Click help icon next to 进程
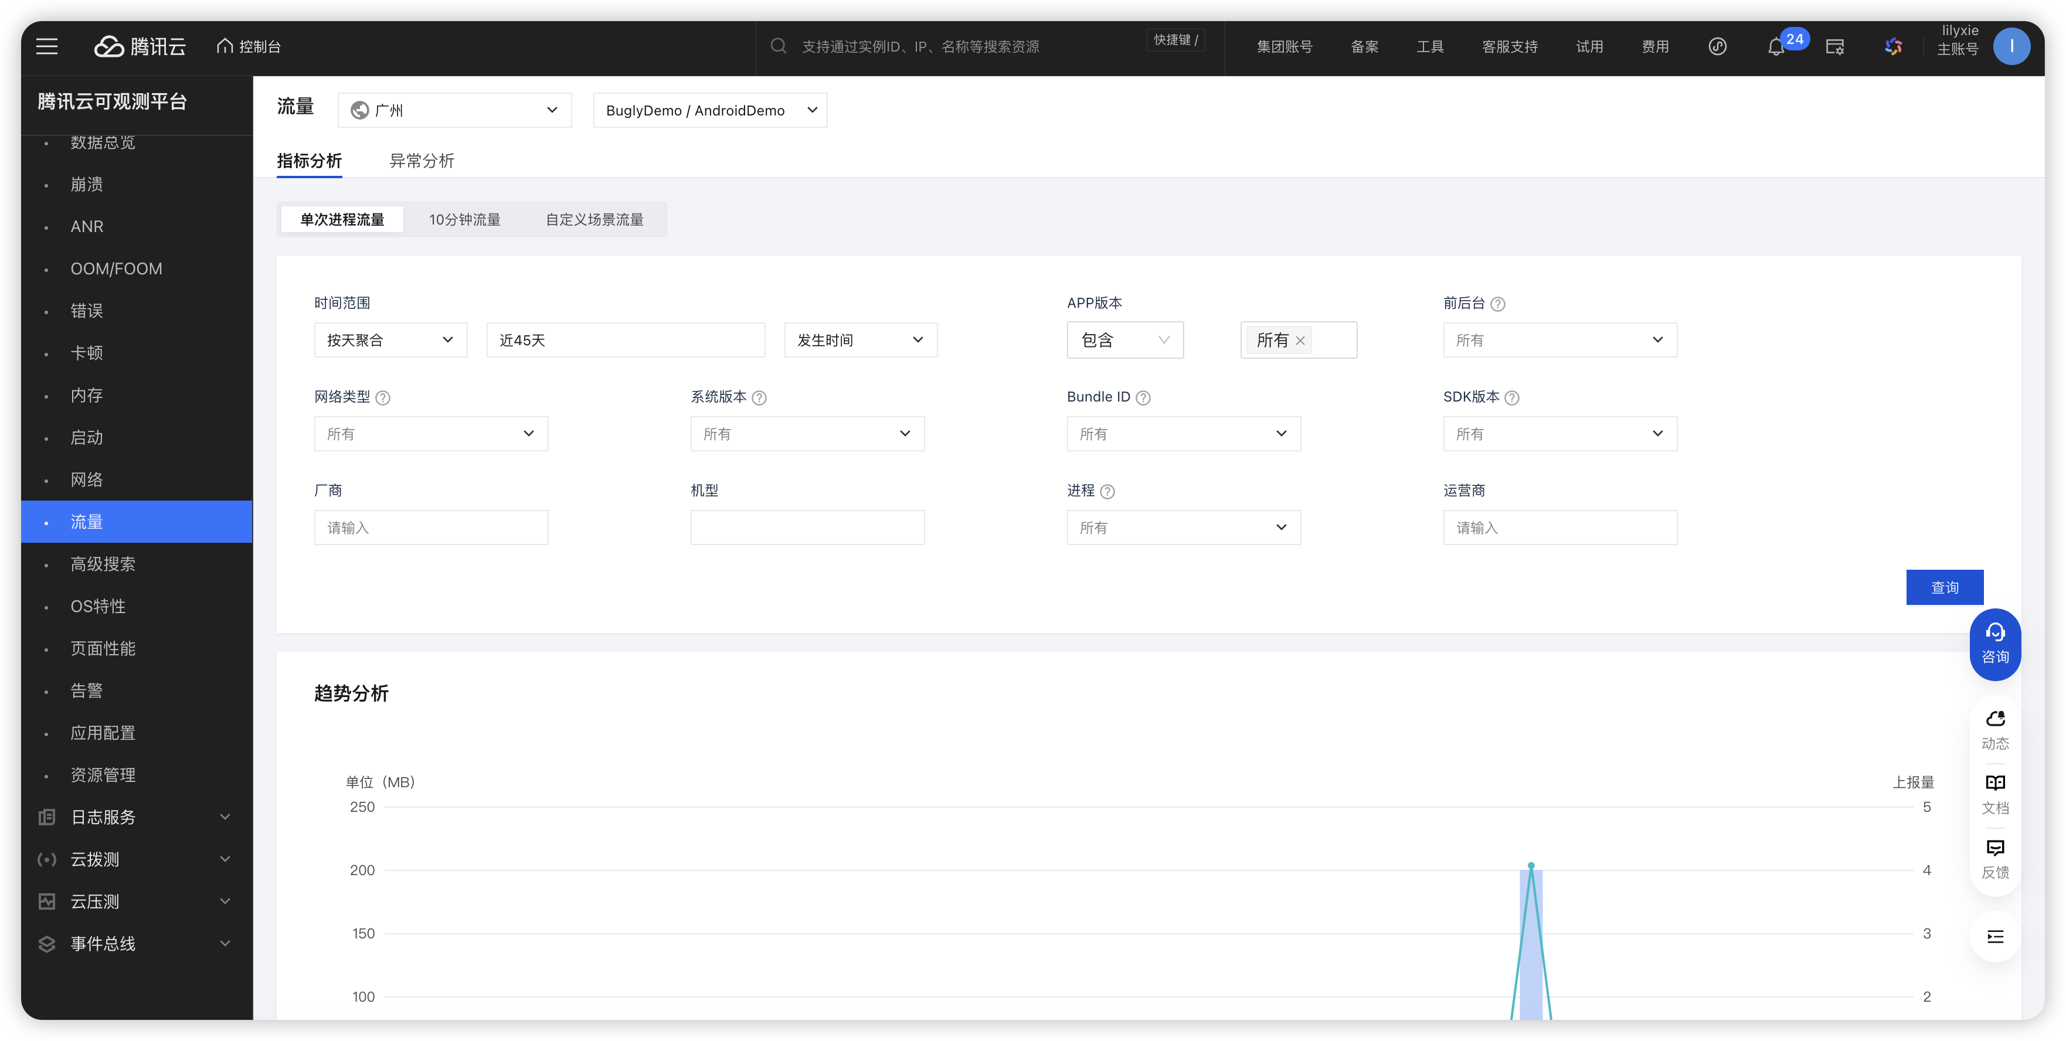The image size is (2066, 1041). pyautogui.click(x=1107, y=491)
